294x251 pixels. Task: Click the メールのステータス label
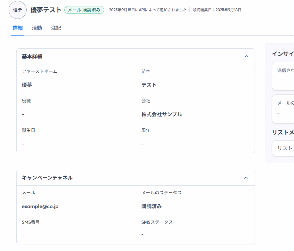[x=161, y=193]
